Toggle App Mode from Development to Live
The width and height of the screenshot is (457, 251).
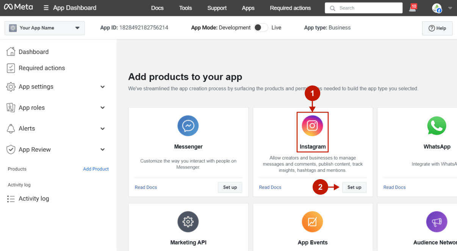pos(261,28)
